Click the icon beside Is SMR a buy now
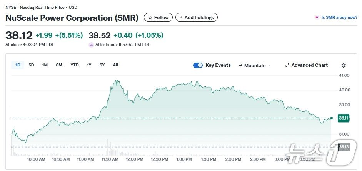Screen dimensions: 362x171 point(317,18)
